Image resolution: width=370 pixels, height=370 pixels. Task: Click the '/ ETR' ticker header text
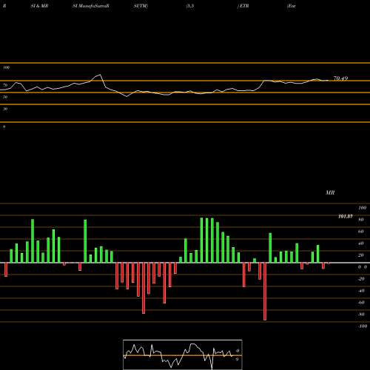pyautogui.click(x=243, y=6)
